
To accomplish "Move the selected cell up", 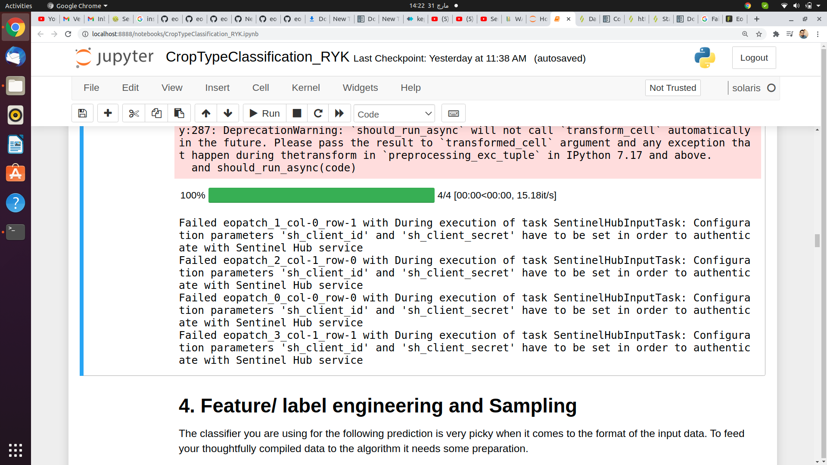I will pyautogui.click(x=205, y=113).
